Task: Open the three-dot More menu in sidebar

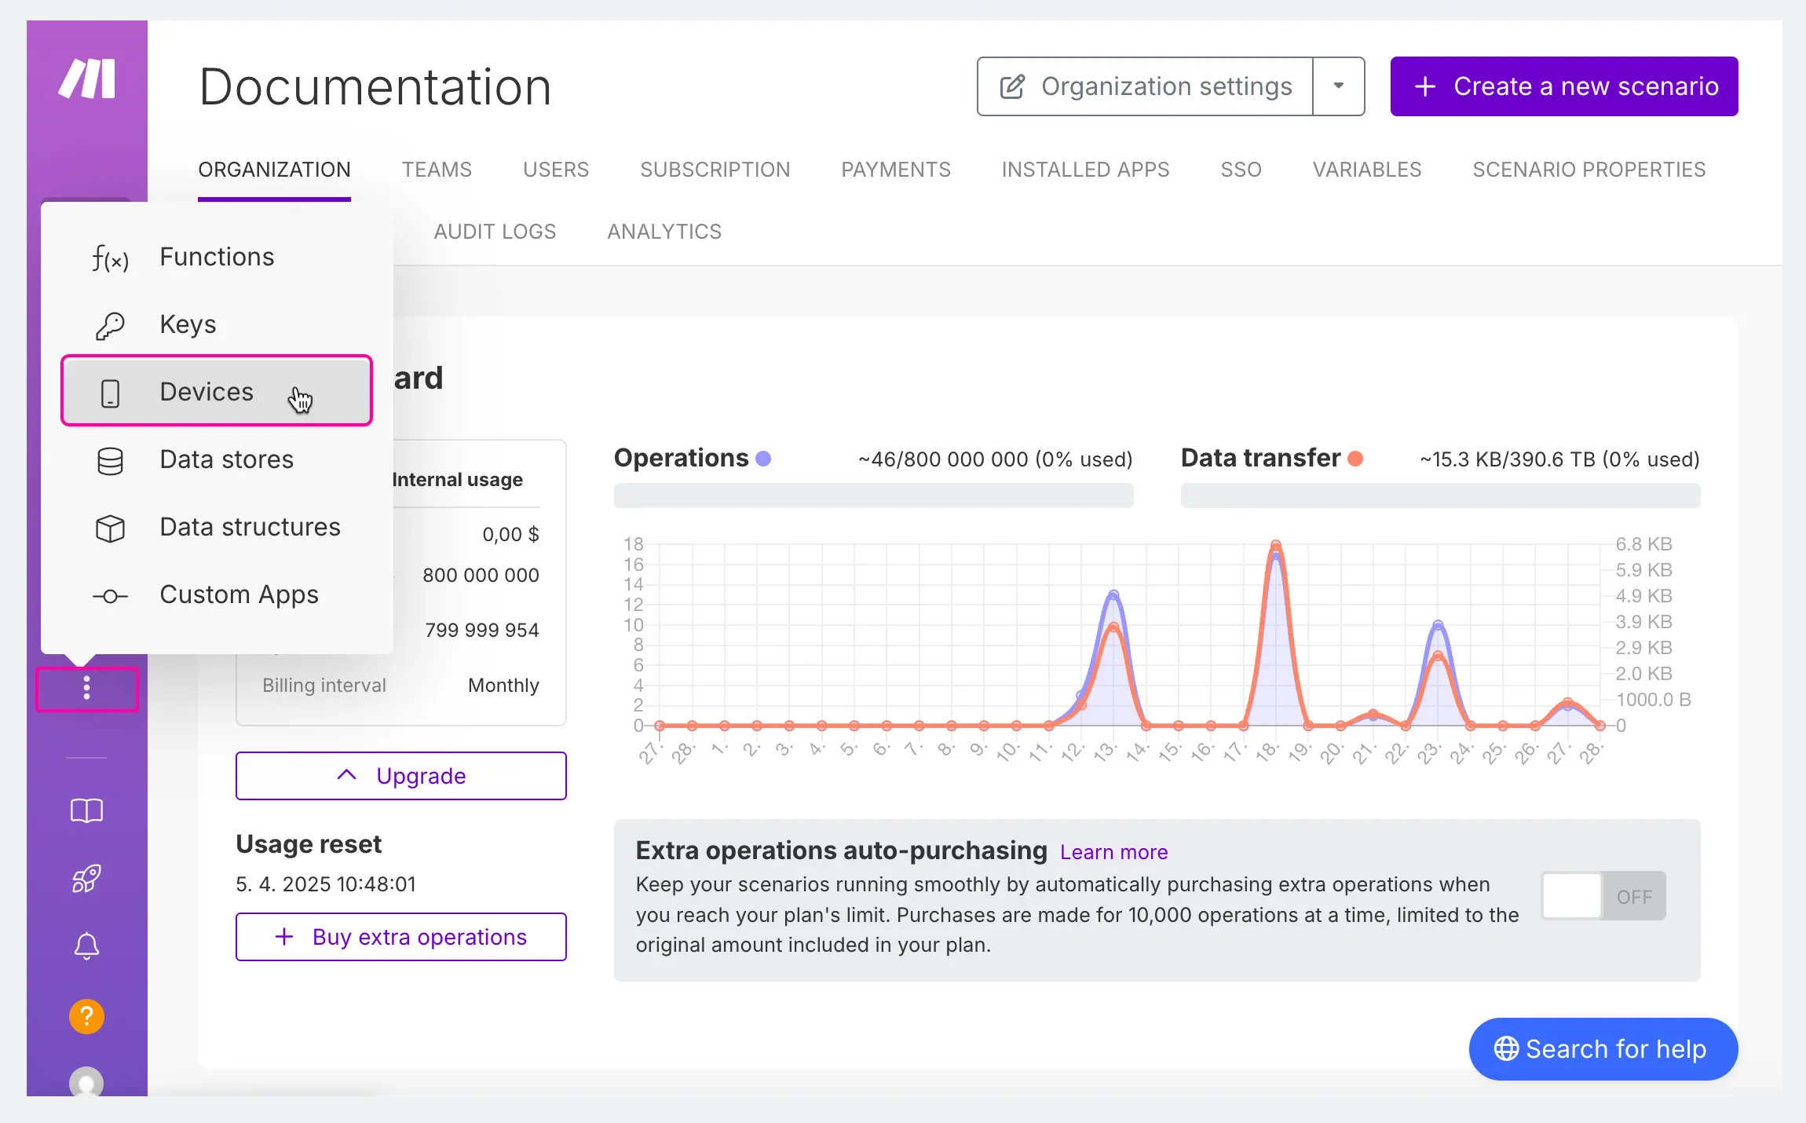Action: [x=87, y=689]
